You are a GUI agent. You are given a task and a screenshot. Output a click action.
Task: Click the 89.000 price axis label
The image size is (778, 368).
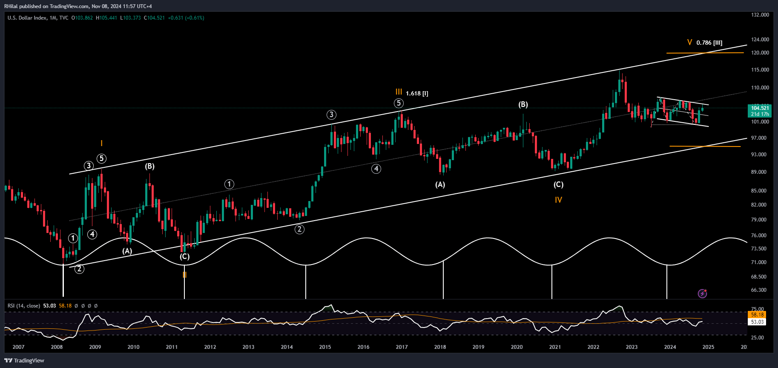click(x=759, y=172)
